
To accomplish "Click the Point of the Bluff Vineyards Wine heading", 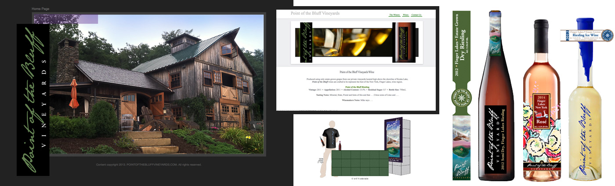I will point(357,71).
